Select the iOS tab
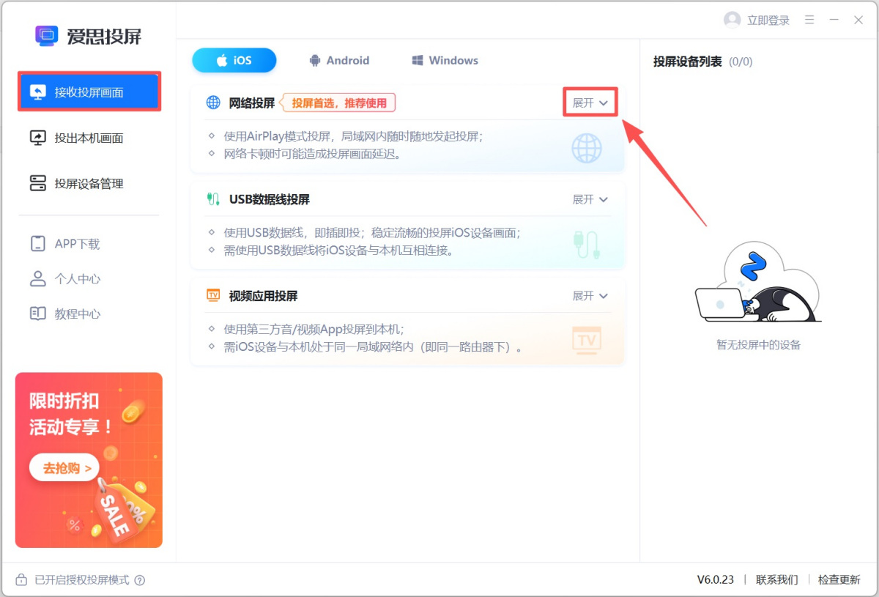The width and height of the screenshot is (879, 597). tap(234, 61)
